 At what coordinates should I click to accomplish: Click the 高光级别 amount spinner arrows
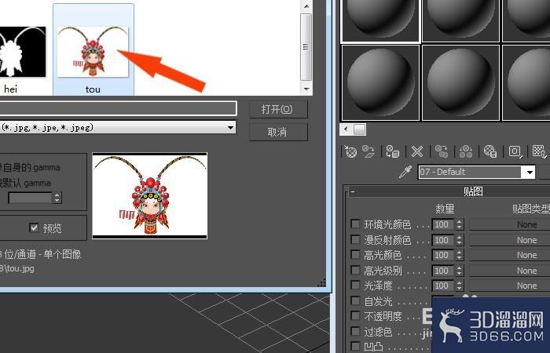pos(460,271)
